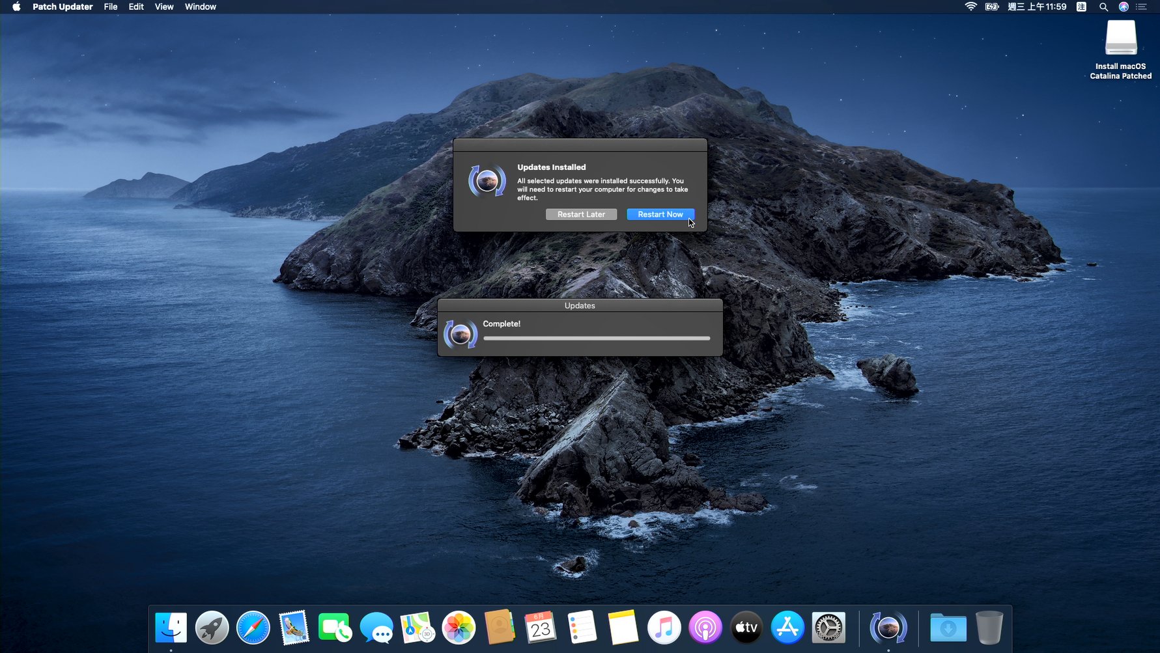Open Patch Updater icon in Dock
1160x653 pixels.
pyautogui.click(x=888, y=628)
